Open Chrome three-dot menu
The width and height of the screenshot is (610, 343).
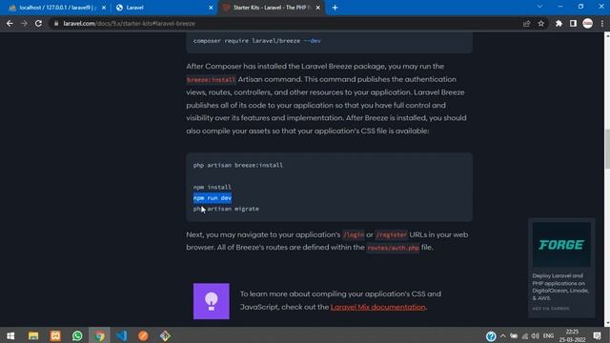pos(601,23)
